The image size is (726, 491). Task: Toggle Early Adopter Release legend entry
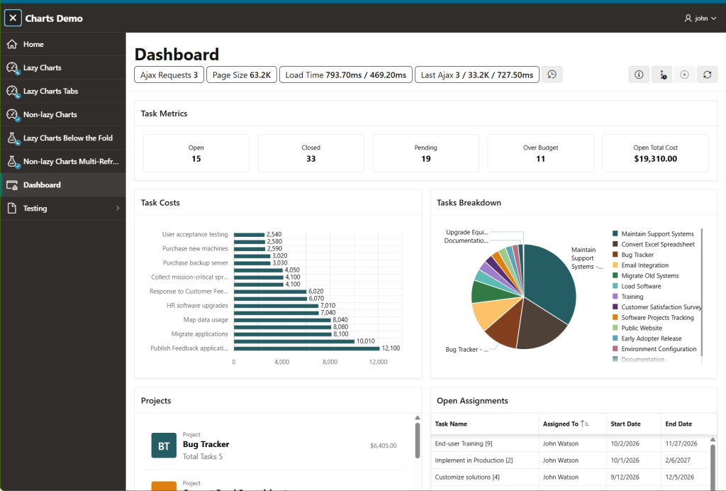[647, 338]
